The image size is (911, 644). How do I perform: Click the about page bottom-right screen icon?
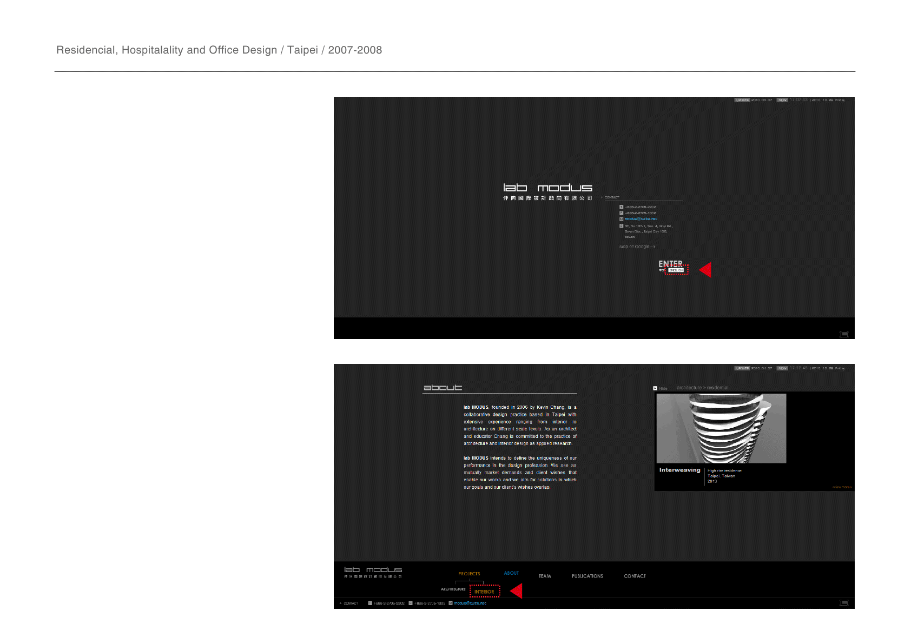[x=844, y=603]
